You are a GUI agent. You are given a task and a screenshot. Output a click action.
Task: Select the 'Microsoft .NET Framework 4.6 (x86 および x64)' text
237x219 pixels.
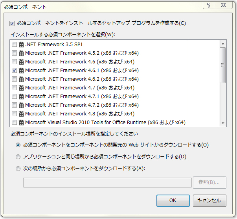80,62
